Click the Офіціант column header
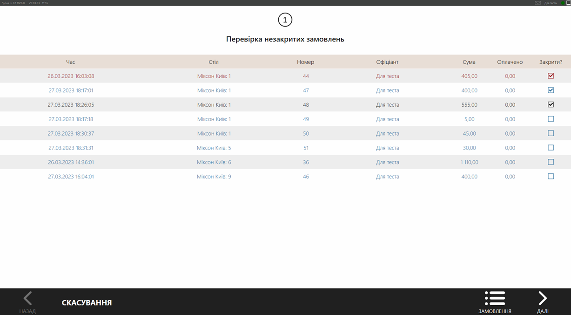This screenshot has width=571, height=315. click(x=387, y=62)
